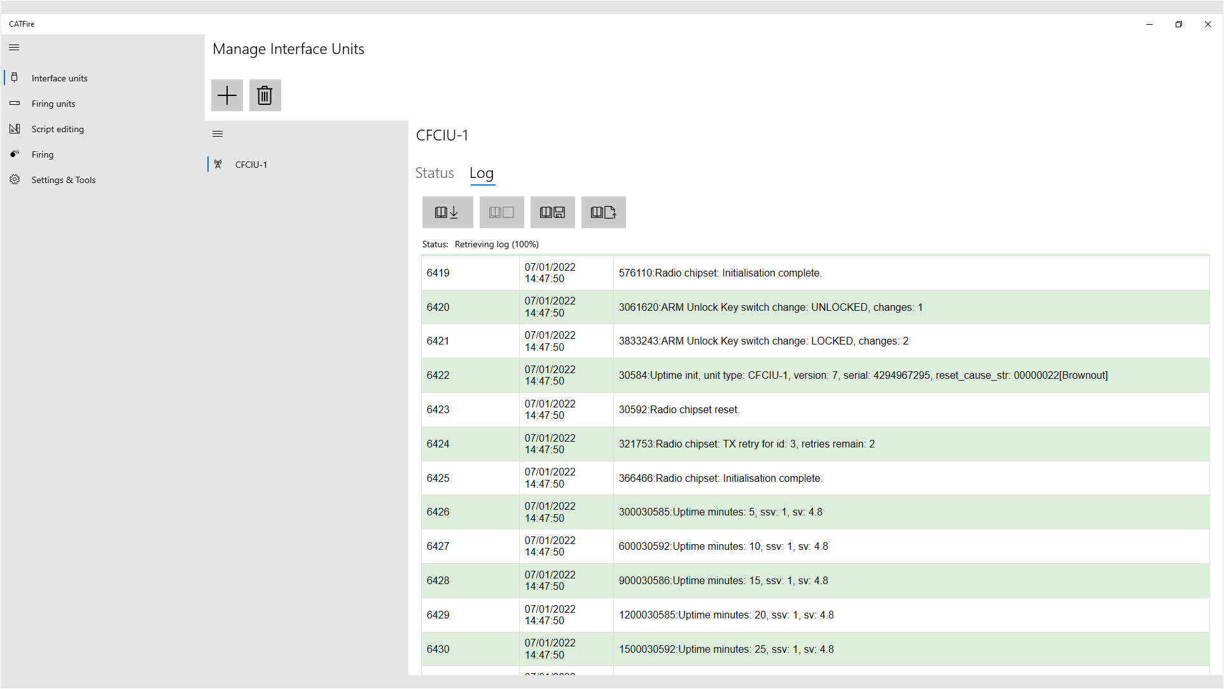Screen dimensions: 1224x689
Task: Toggle the main navigation hamburger menu
Action: 14,48
